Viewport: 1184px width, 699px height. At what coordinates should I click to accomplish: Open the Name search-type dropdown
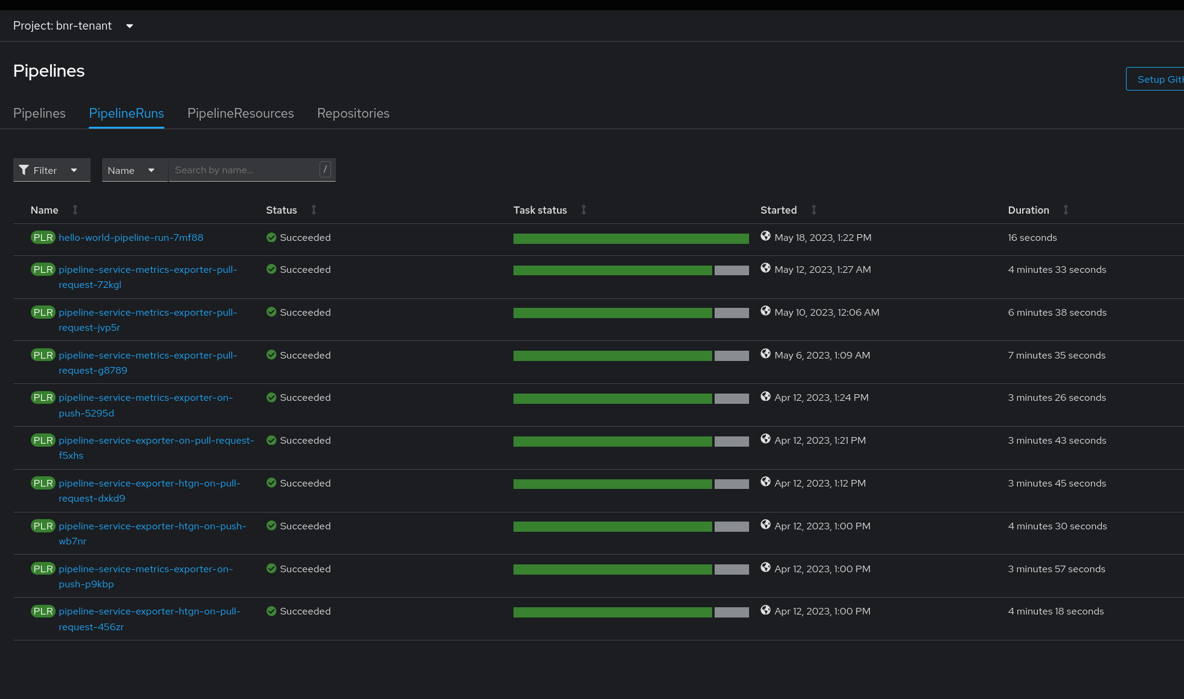point(134,170)
